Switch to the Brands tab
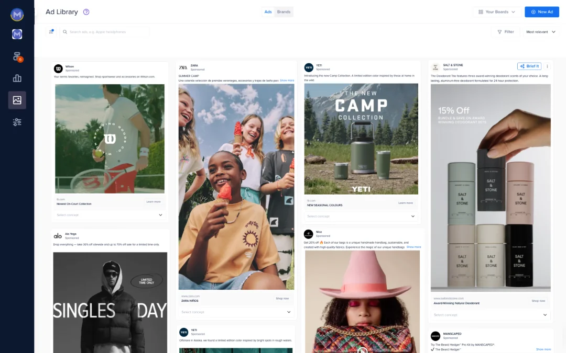 coord(284,12)
